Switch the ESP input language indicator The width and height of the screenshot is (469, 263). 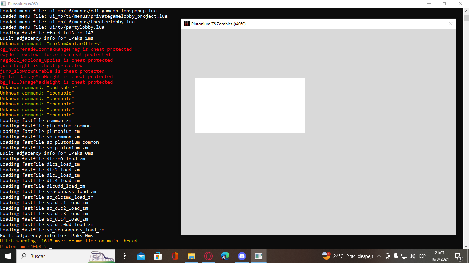coord(422,256)
